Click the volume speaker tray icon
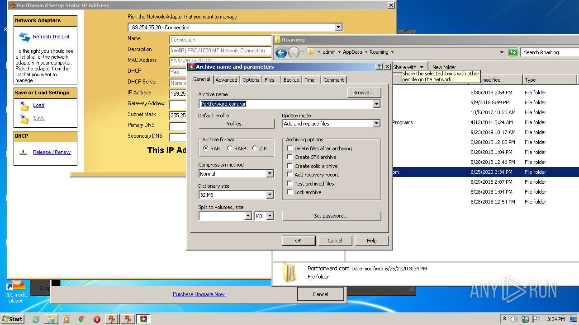The image size is (579, 325). (514, 319)
